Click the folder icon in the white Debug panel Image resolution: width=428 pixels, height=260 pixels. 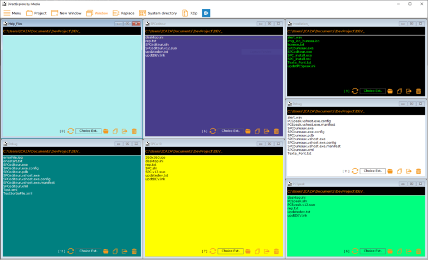(390, 171)
